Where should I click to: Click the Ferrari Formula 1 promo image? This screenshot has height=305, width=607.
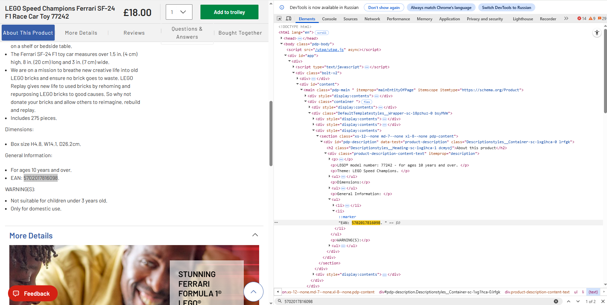pyautogui.click(x=134, y=275)
